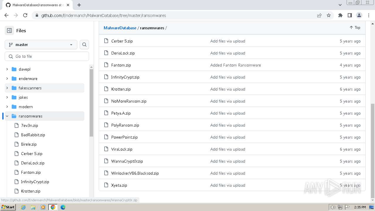The width and height of the screenshot is (375, 211).
Task: Open PowerPoint.zip in file list
Action: click(x=125, y=137)
